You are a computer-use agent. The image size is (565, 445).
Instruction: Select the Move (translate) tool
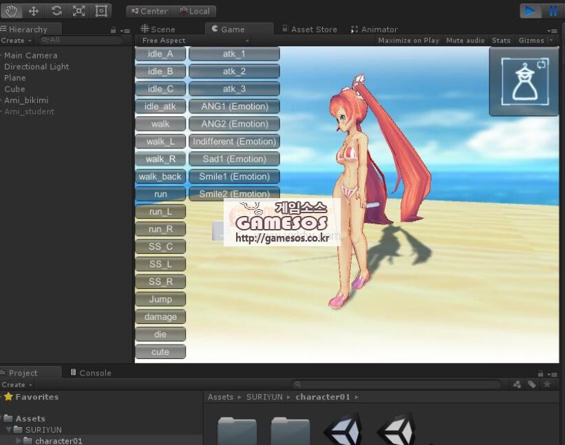(x=34, y=11)
